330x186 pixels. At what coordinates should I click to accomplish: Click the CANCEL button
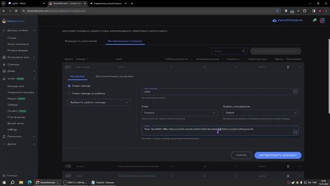pos(241,155)
